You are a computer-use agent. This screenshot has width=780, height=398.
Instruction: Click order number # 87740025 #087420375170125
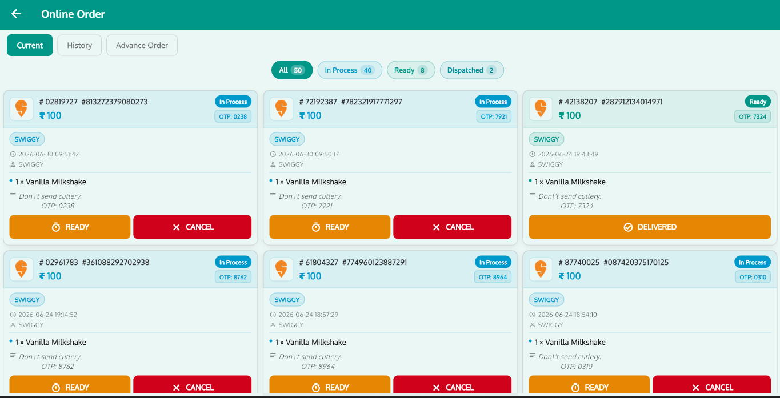point(614,262)
